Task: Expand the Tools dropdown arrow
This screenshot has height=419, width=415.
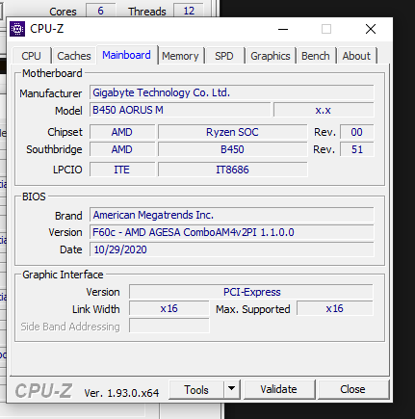Action: click(x=231, y=389)
